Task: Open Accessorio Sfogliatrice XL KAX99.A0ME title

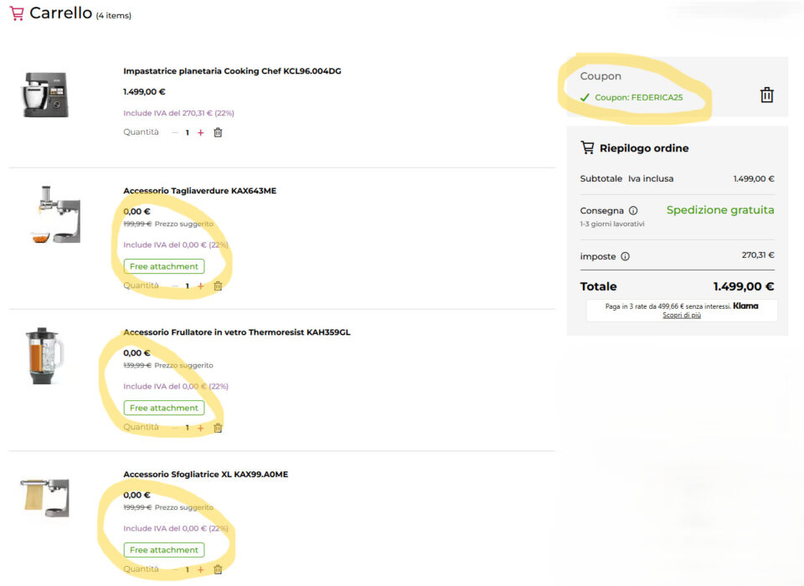Action: pos(206,474)
